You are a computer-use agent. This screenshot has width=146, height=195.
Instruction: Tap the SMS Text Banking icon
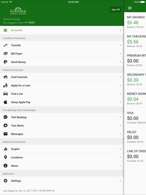tap(6, 117)
